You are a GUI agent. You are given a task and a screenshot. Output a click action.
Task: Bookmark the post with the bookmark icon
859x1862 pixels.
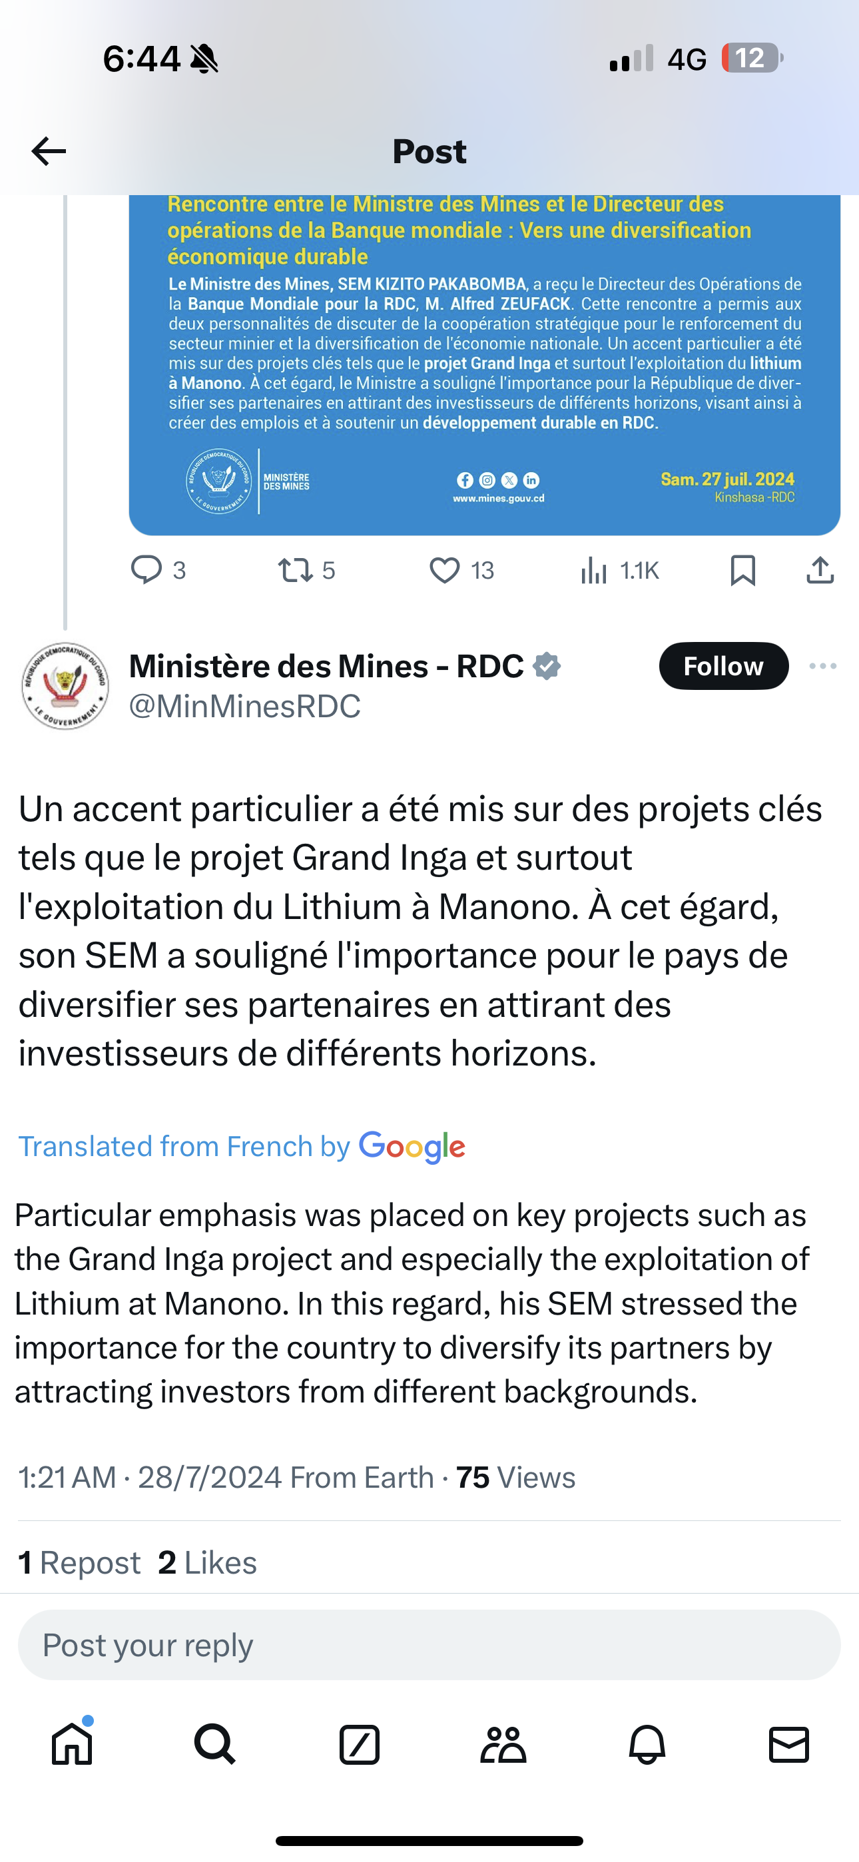coord(742,570)
